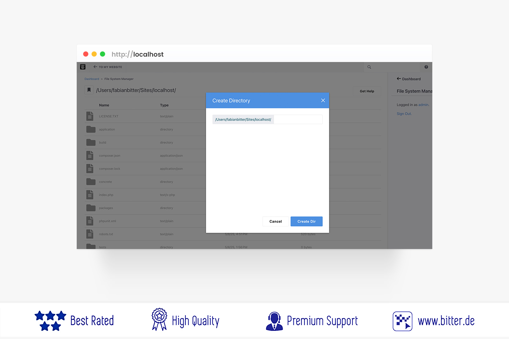Click the Premium Support headset icon
The width and height of the screenshot is (509, 339).
[x=274, y=321]
